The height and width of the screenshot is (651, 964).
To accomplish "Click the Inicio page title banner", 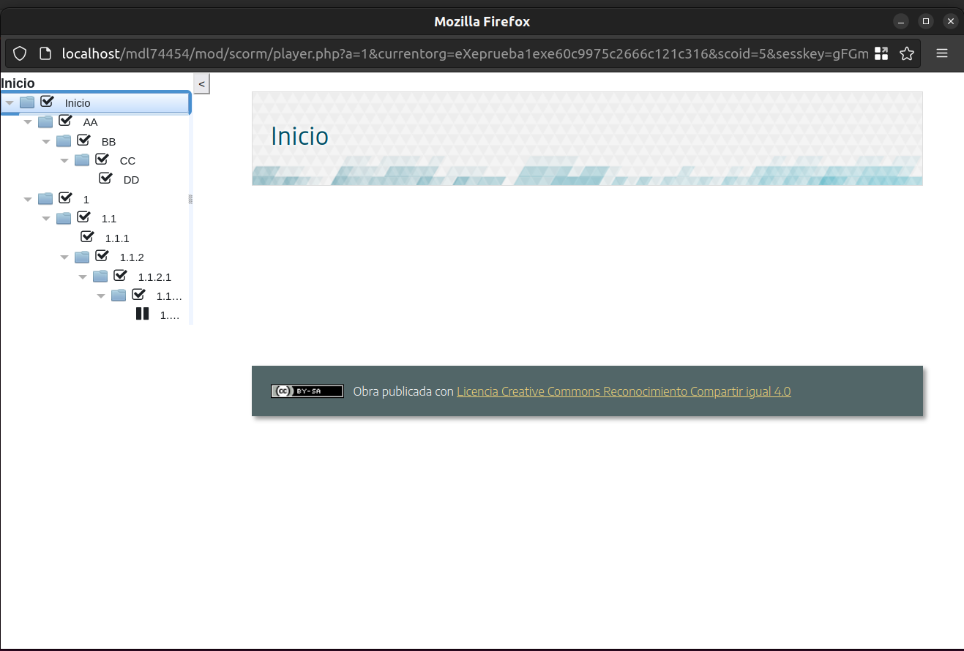I will [587, 138].
